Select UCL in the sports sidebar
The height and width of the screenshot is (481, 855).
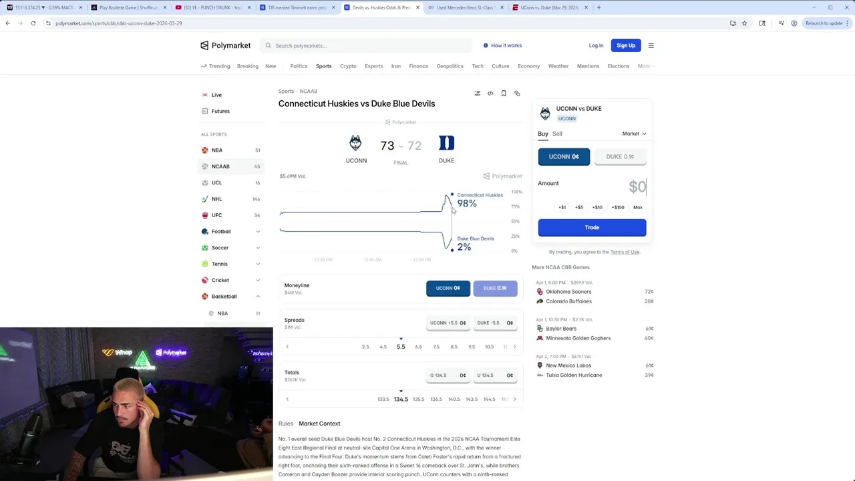231,182
